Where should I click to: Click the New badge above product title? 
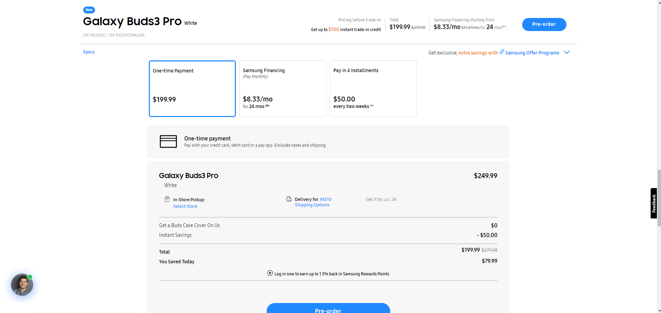[x=89, y=10]
